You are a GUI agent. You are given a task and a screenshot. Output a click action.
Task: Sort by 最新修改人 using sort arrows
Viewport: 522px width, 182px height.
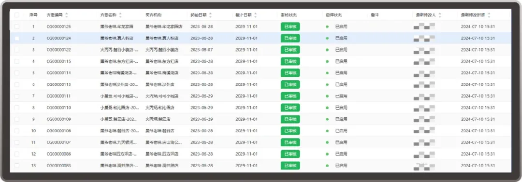click(440, 15)
